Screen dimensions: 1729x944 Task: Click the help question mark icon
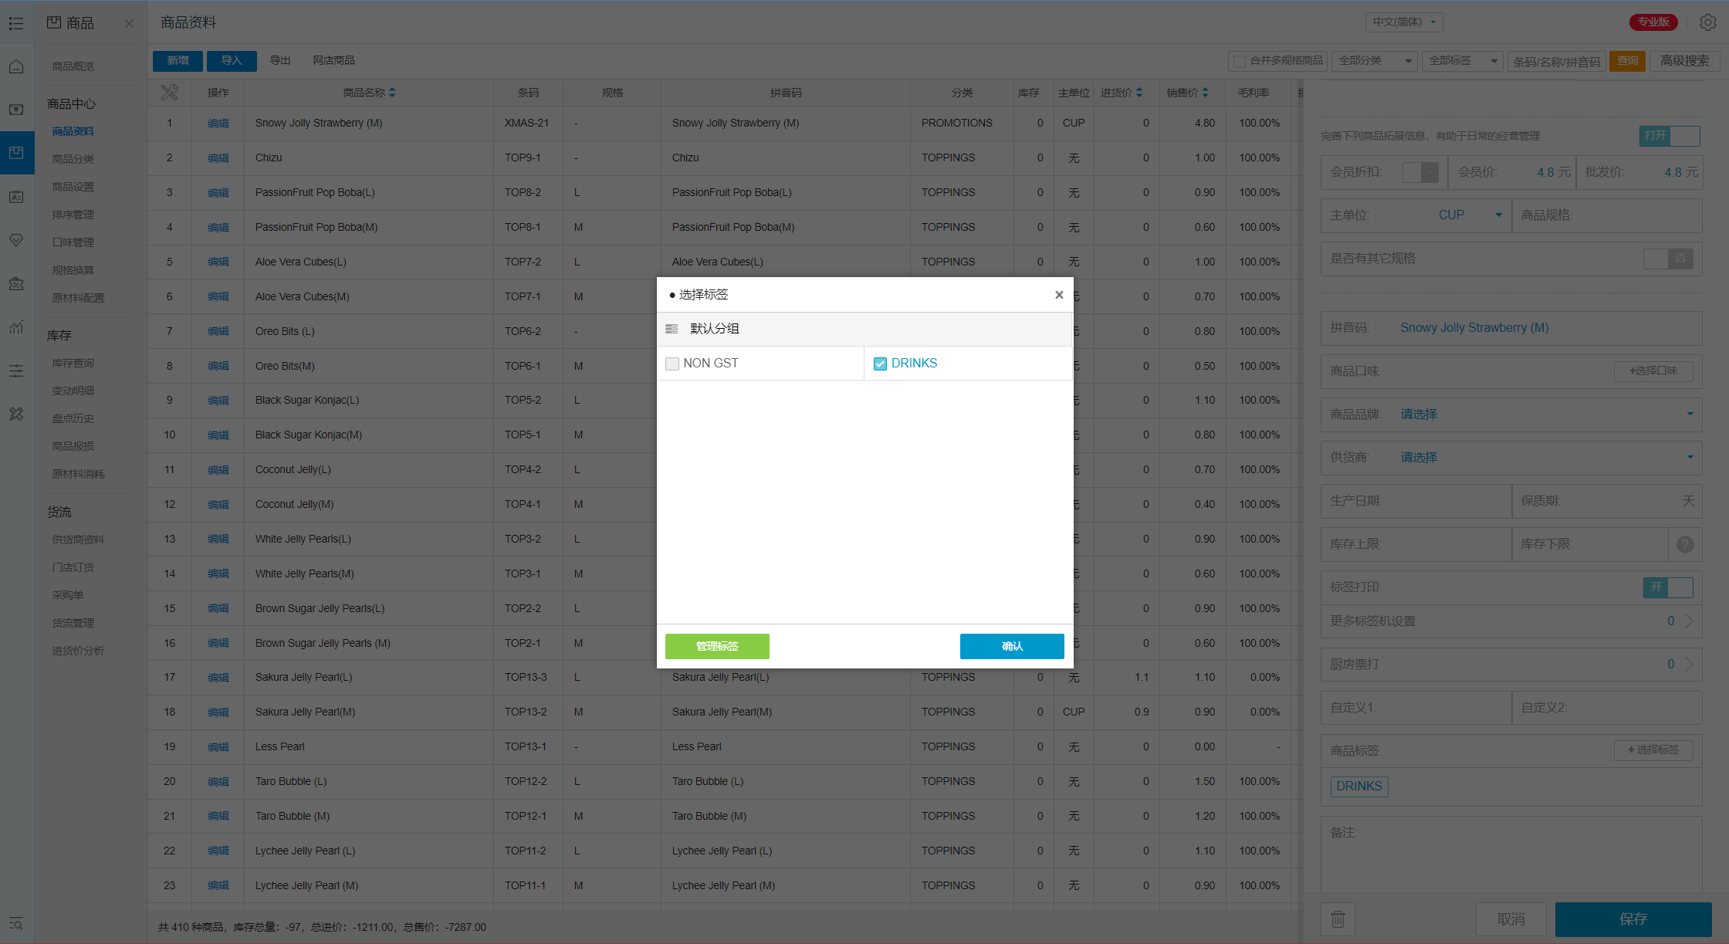click(1685, 544)
